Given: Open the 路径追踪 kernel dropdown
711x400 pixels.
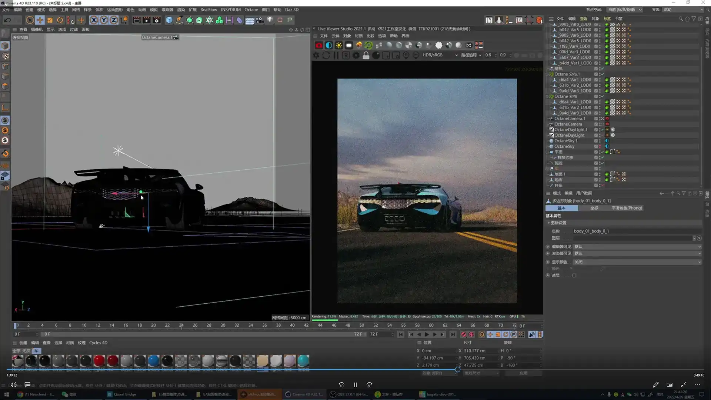Looking at the screenshot, I should click(471, 55).
